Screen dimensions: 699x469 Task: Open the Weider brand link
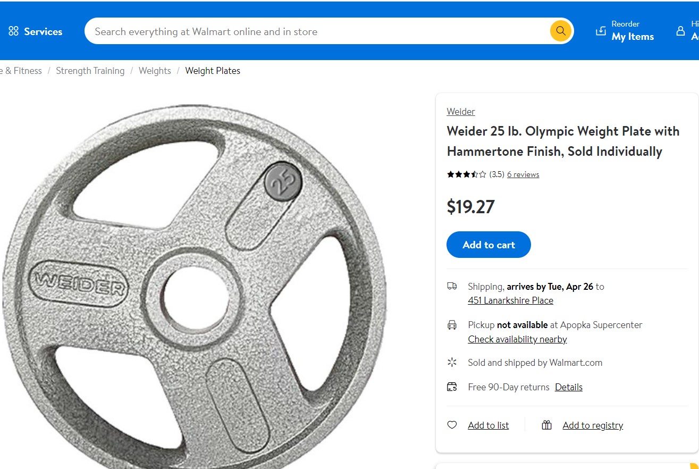(x=460, y=112)
